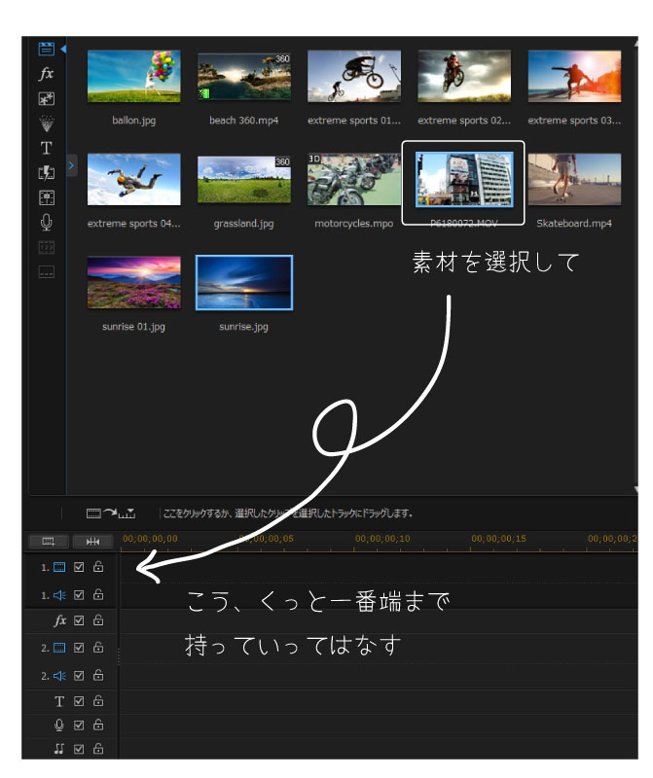This screenshot has height=778, width=653.
Task: Jump to 00;00;00;10 on timeline ruler
Action: [x=382, y=539]
